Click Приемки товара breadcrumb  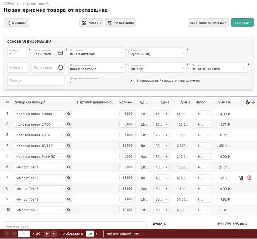tap(35, 4)
